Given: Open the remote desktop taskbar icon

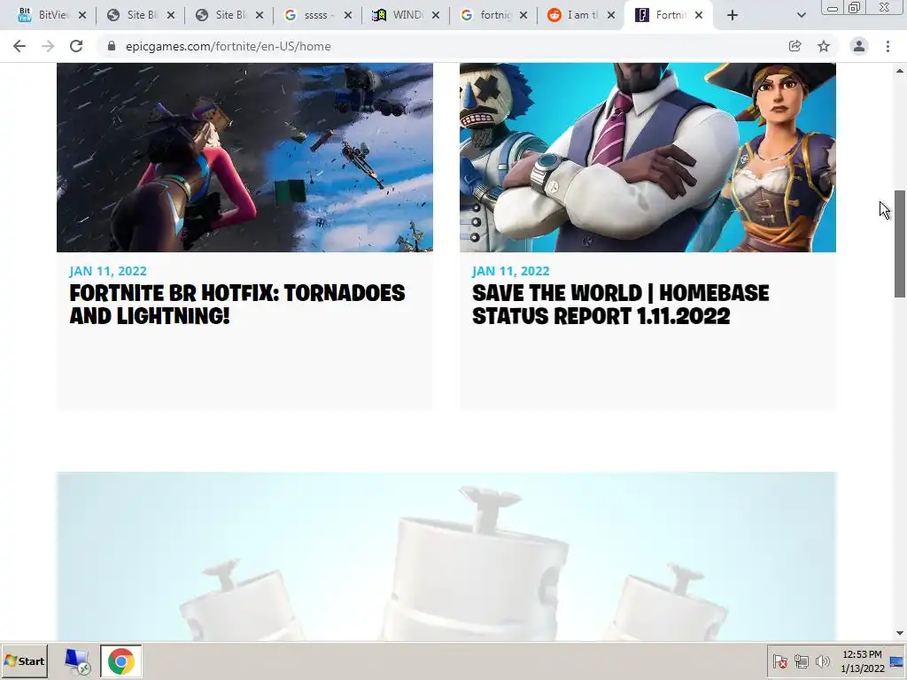Looking at the screenshot, I should coord(77,661).
